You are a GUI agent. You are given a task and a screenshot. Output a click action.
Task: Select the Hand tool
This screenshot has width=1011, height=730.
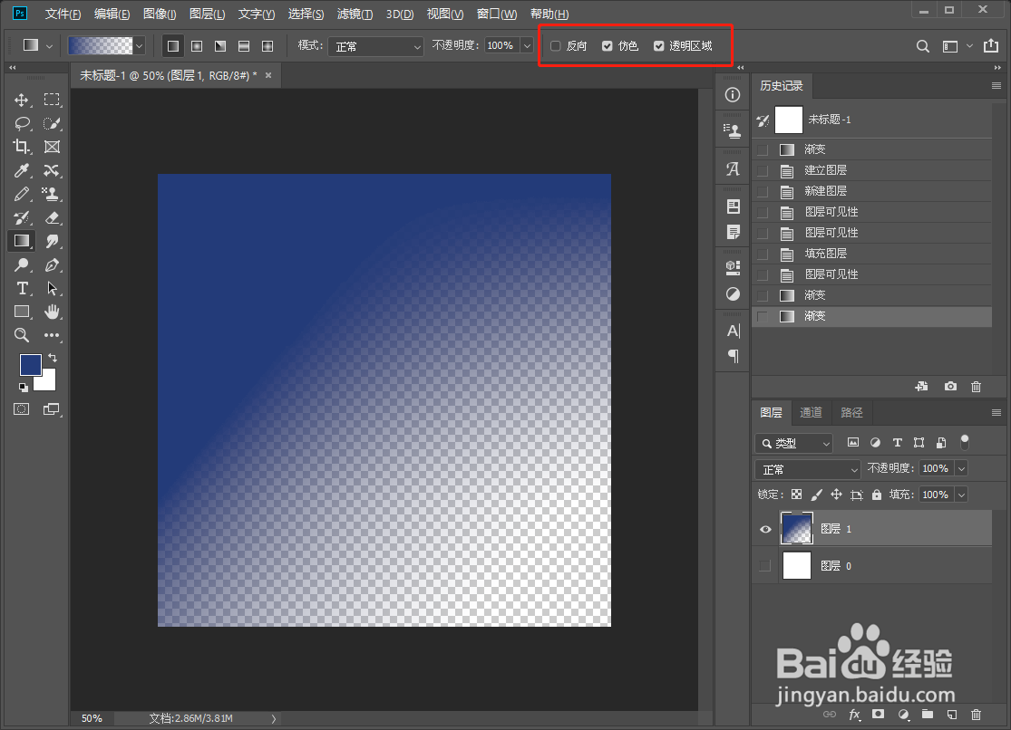[52, 312]
